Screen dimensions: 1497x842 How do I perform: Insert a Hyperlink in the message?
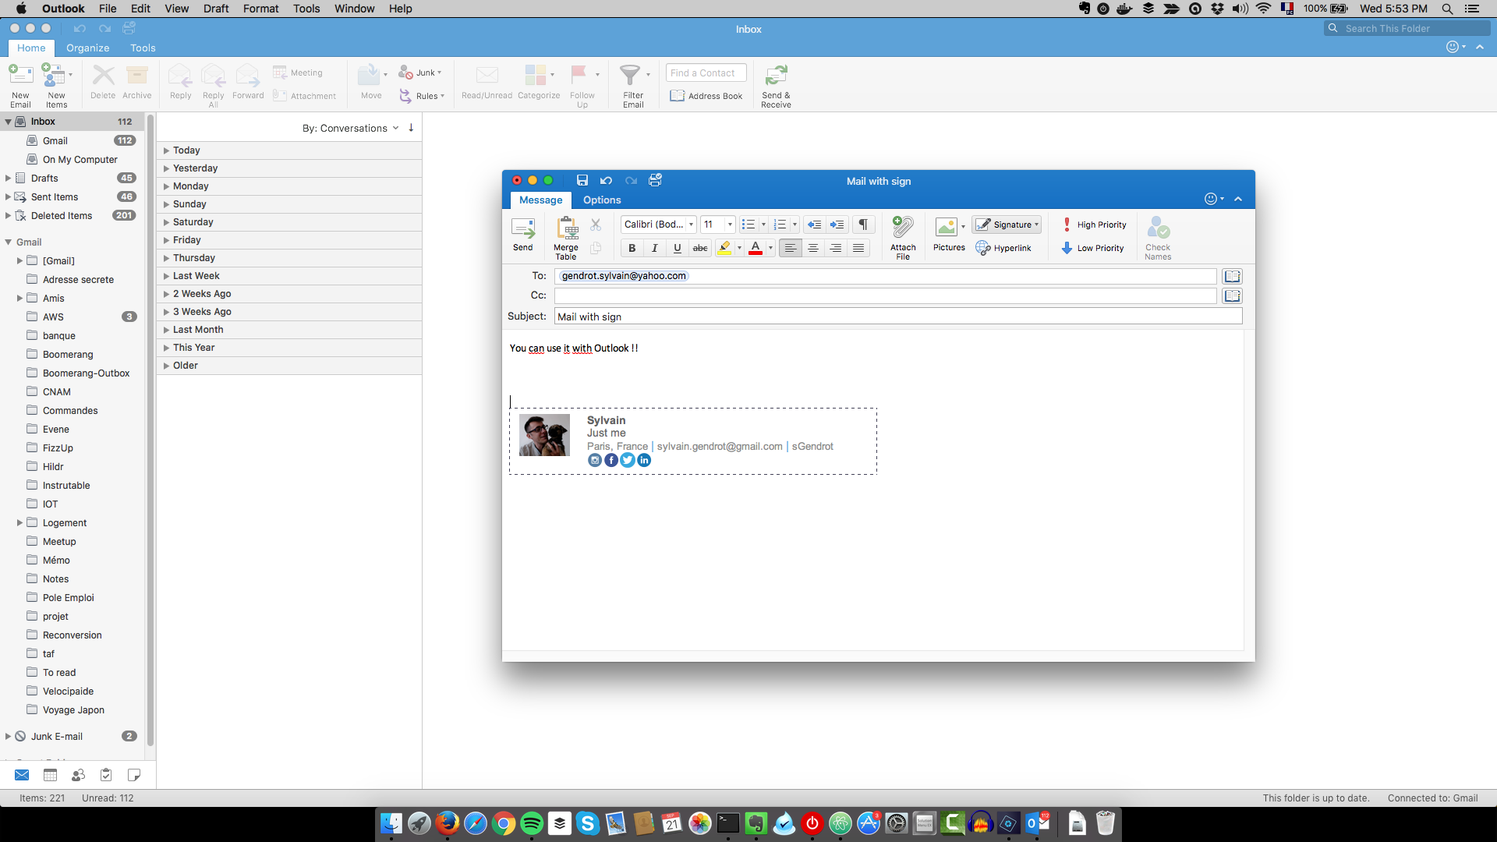[x=1003, y=248]
